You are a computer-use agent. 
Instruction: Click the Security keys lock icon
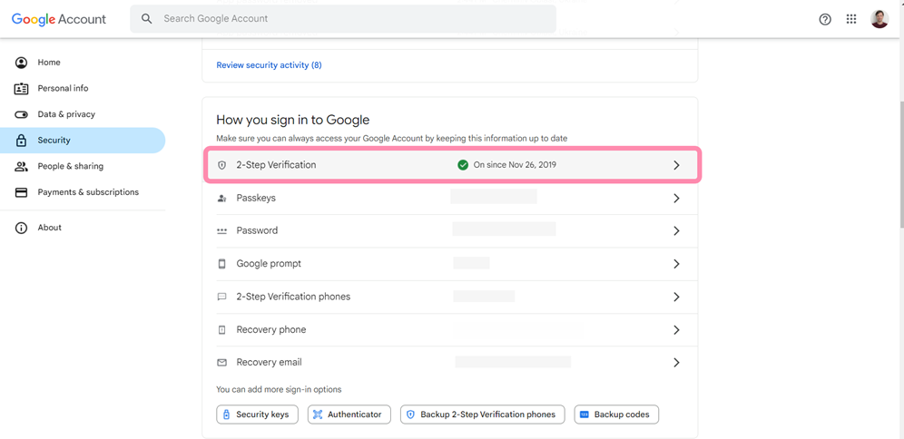(x=227, y=415)
